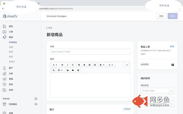Screen dimensions: 183x114
Task: Click the indent button
Action: pos(95,65)
